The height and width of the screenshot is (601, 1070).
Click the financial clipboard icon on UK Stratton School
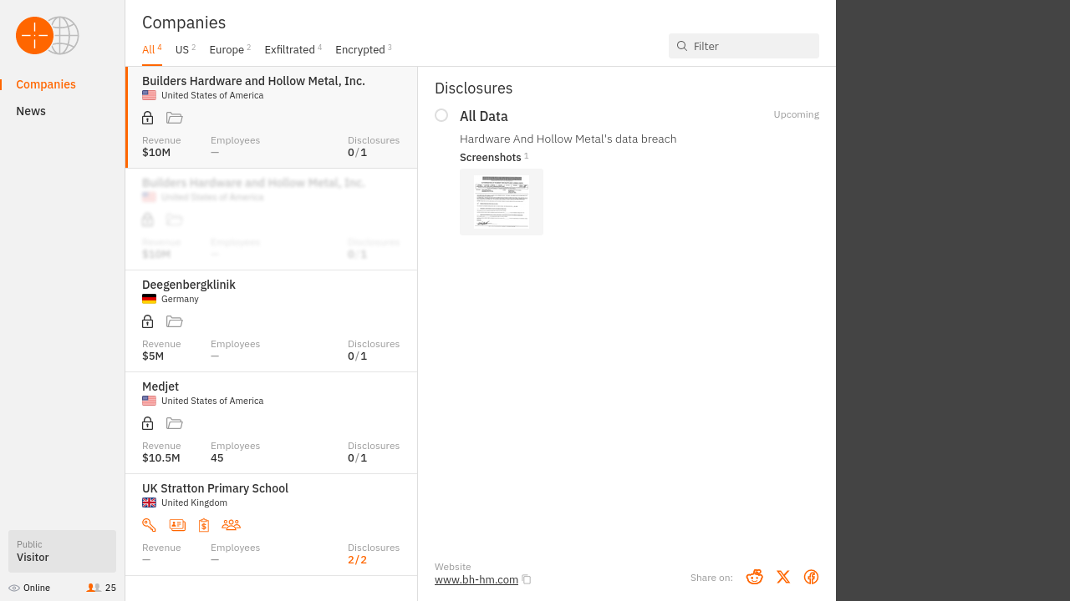(203, 525)
